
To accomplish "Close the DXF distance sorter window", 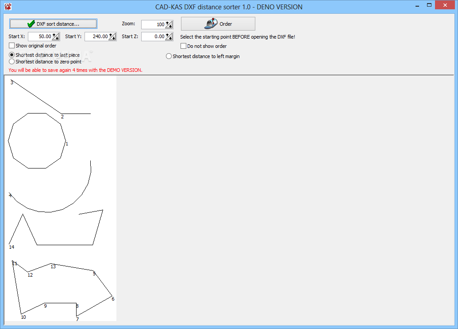I will 445,5.
